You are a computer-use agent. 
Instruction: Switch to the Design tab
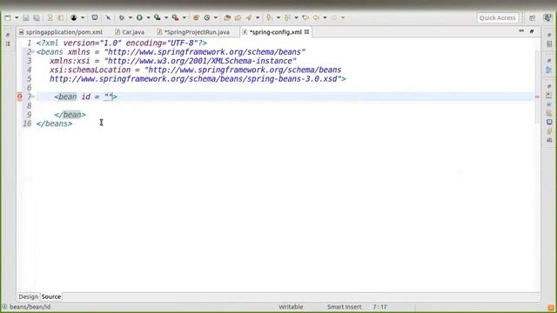[28, 296]
